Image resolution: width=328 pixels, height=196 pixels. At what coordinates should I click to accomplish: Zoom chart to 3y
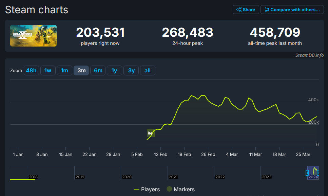pos(131,70)
